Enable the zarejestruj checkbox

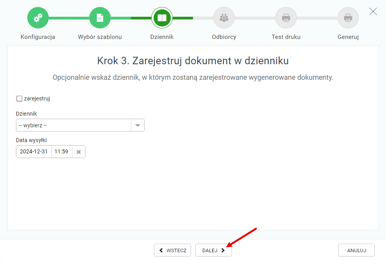(x=19, y=98)
